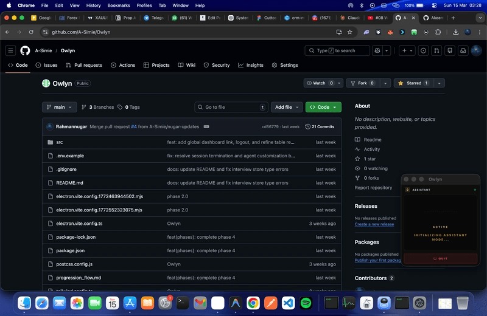Click the Control Center icon in menu bar
This screenshot has height=316, width=487.
pos(434,5)
